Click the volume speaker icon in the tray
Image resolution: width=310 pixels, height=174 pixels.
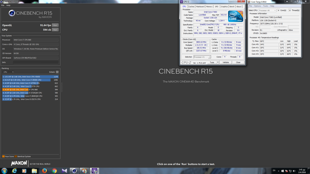tap(293, 171)
